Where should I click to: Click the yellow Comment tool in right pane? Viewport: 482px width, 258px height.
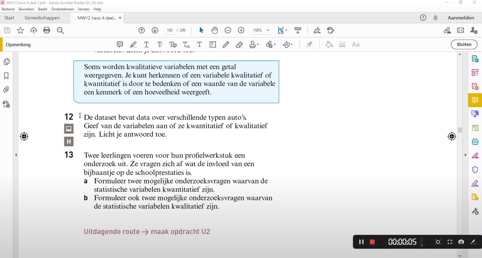point(475,100)
